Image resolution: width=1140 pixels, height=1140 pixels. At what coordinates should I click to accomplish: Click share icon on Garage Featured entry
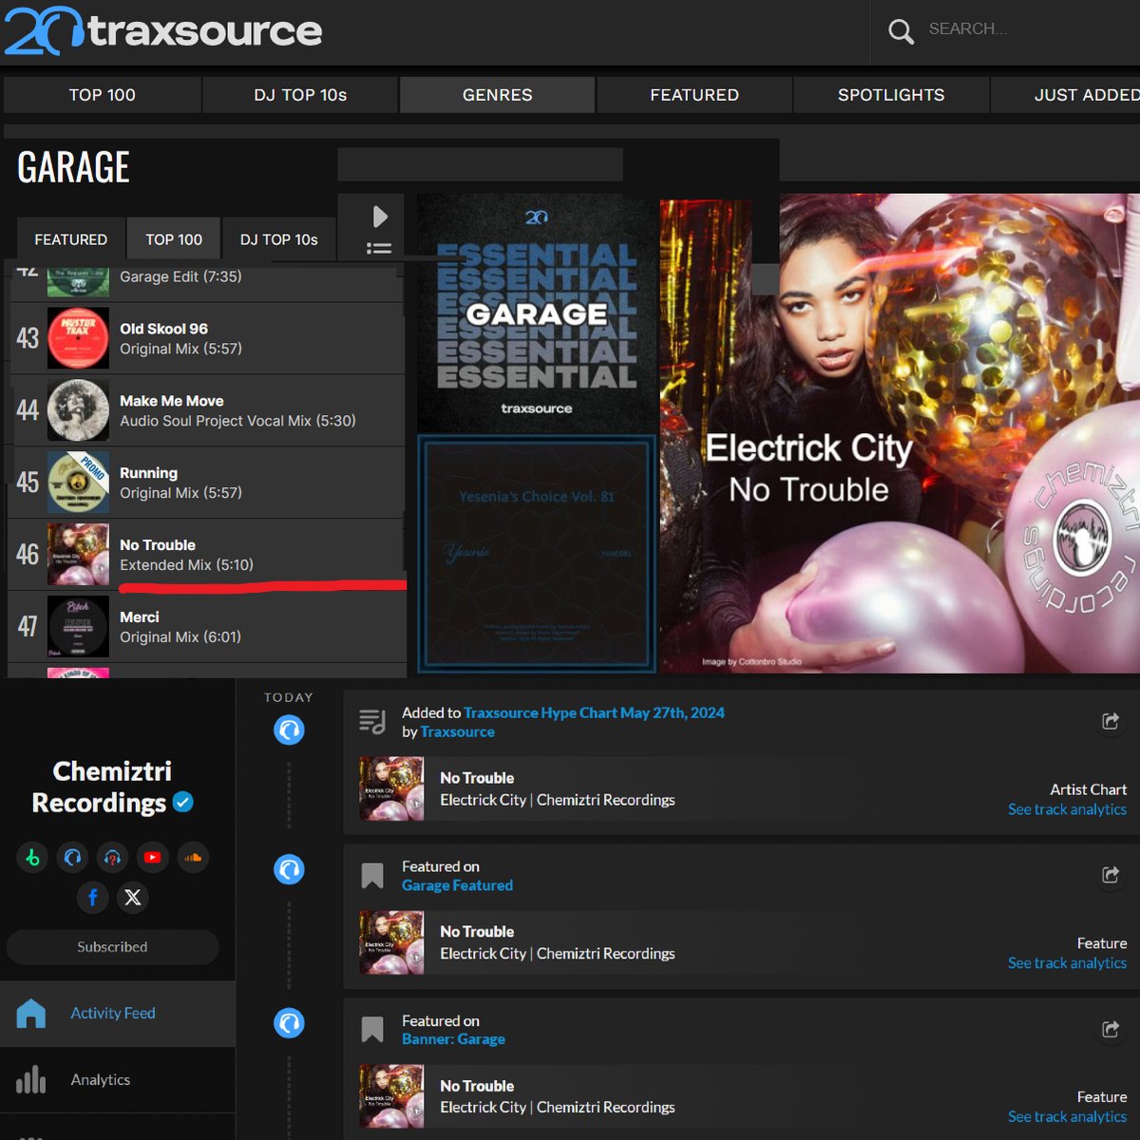pyautogui.click(x=1110, y=875)
